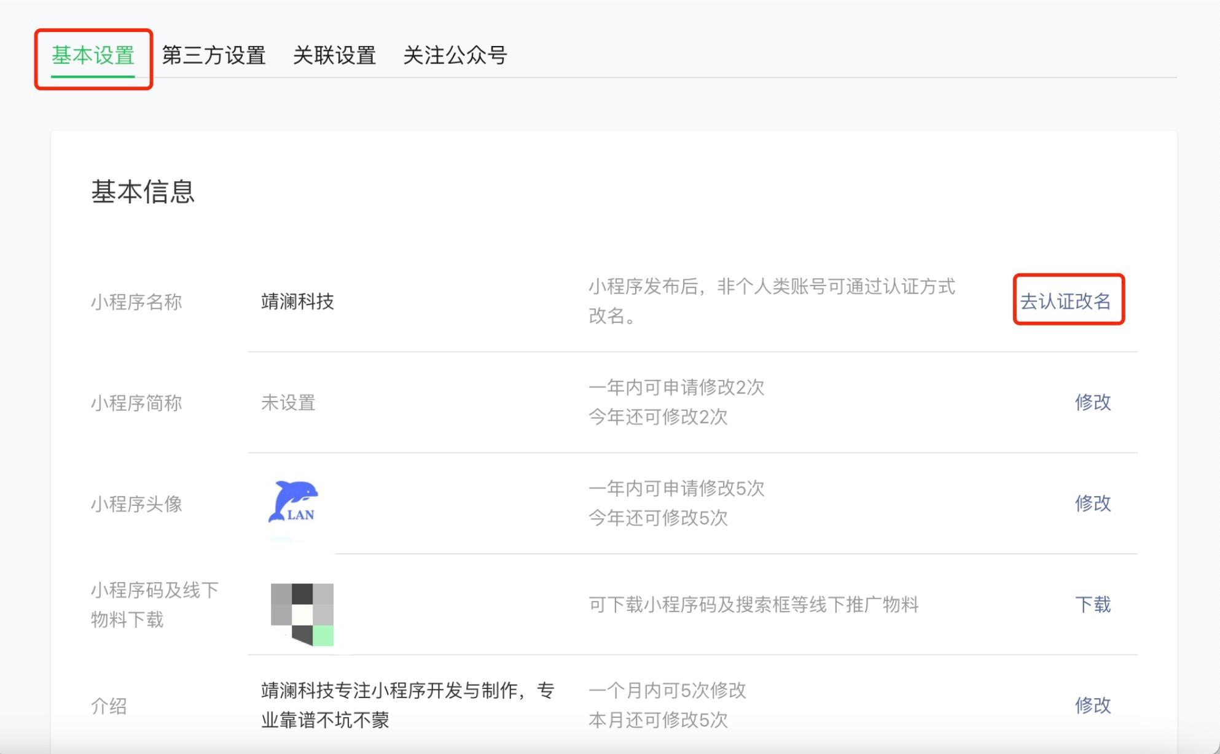1220x754 pixels.
Task: Click the 小程序名称 label
Action: 136,302
